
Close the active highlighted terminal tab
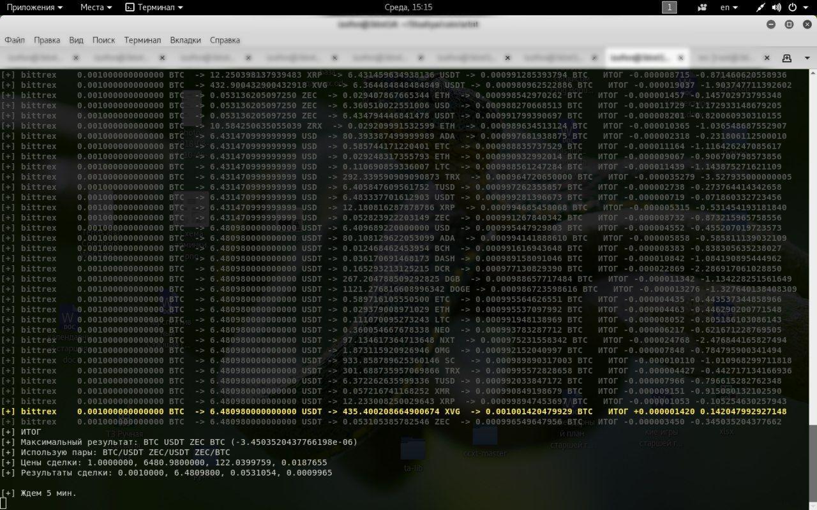680,57
